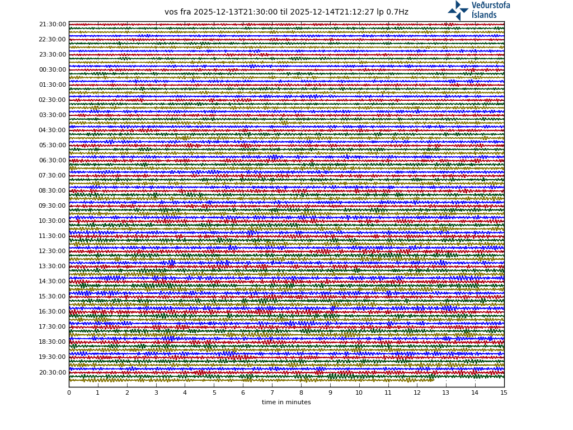Click the 0 tick on the minutes axis
Image resolution: width=573 pixels, height=430 pixels.
(x=69, y=393)
